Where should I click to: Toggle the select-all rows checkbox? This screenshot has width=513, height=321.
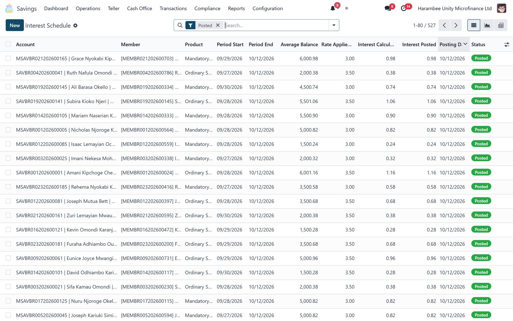(x=8, y=44)
